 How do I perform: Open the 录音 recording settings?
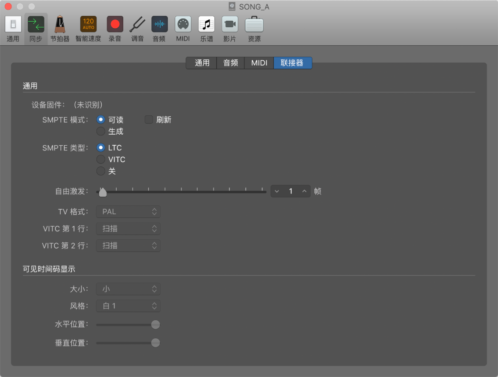115,29
